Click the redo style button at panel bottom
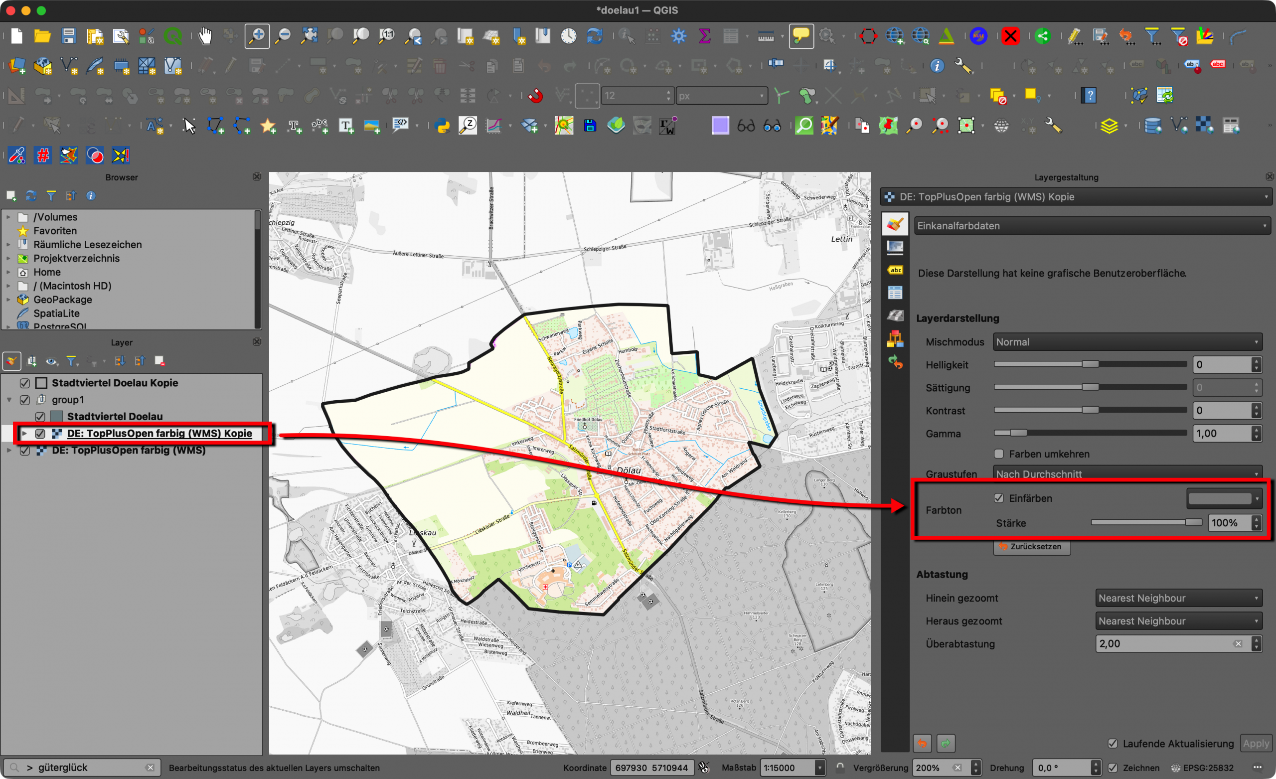Viewport: 1276px width, 779px height. [x=946, y=743]
